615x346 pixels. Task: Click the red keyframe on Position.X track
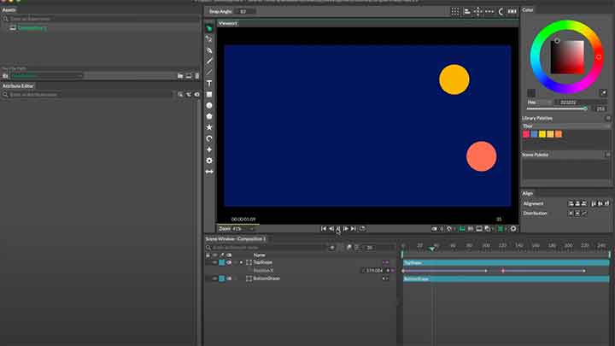(x=503, y=271)
